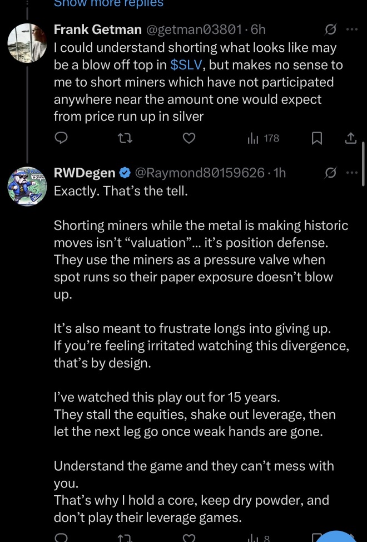Open Grok icon on RWDegen's reply

330,173
